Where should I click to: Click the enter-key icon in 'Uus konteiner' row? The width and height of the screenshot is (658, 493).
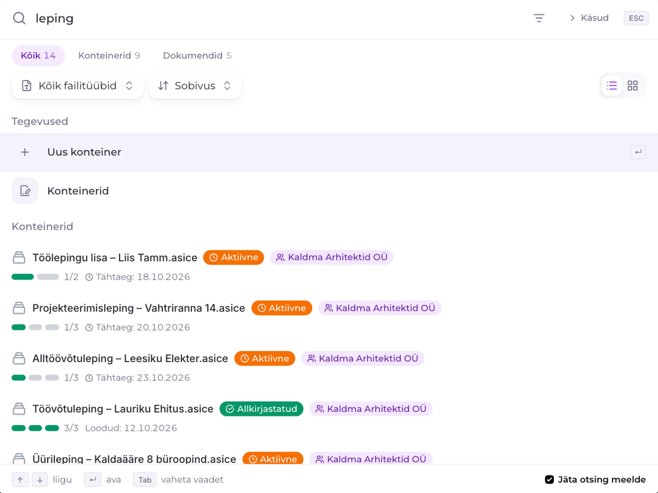coord(638,152)
